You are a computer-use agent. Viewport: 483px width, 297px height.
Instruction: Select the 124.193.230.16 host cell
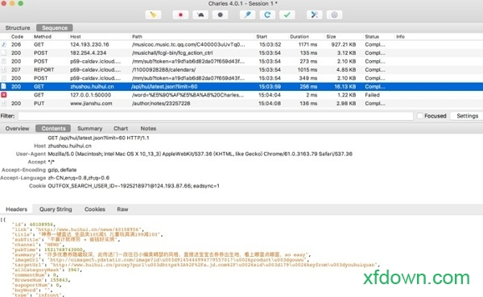click(x=89, y=45)
